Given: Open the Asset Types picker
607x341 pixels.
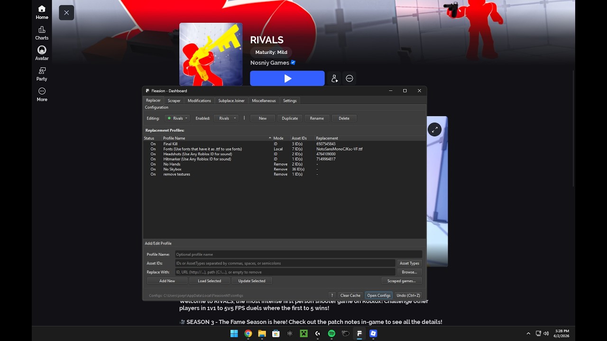Looking at the screenshot, I should pos(409,263).
